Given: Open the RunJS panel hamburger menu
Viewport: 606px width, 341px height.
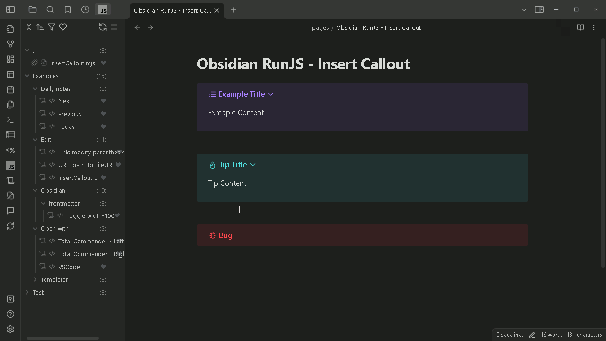Looking at the screenshot, I should pyautogui.click(x=114, y=27).
